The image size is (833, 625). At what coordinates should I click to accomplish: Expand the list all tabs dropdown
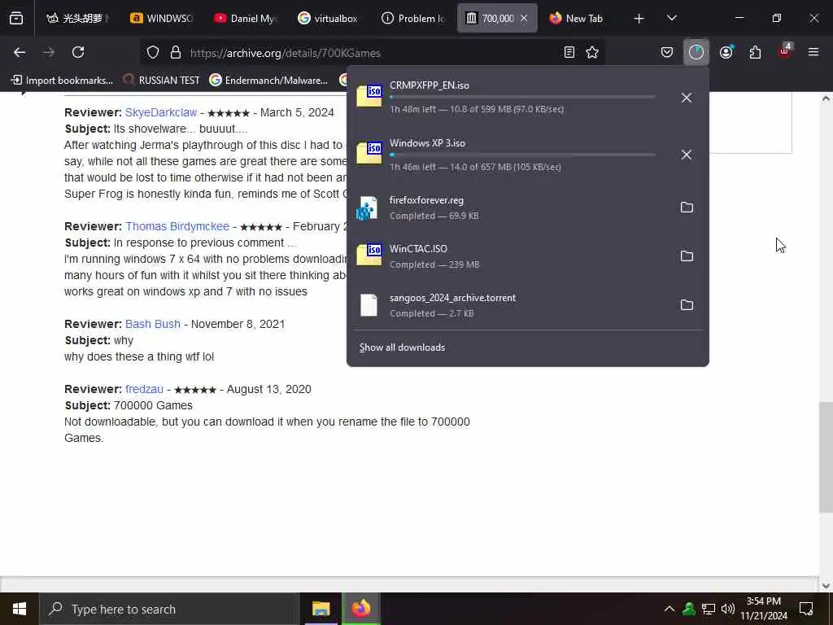coord(671,19)
